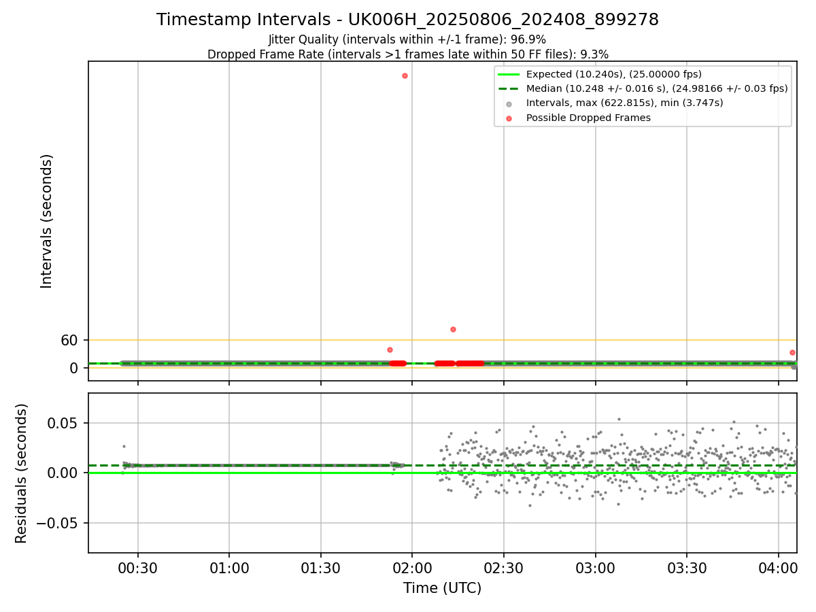Viewport: 816px width, 612px height.
Task: Click the gray dot marker in the legend
Action: pos(509,103)
